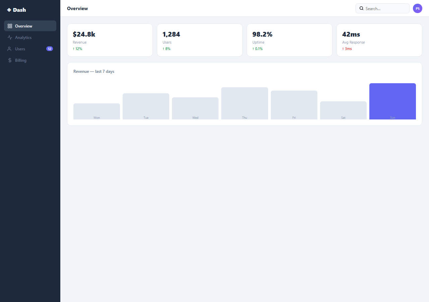
Task: Click the Sat bar in revenue chart
Action: tap(343, 110)
